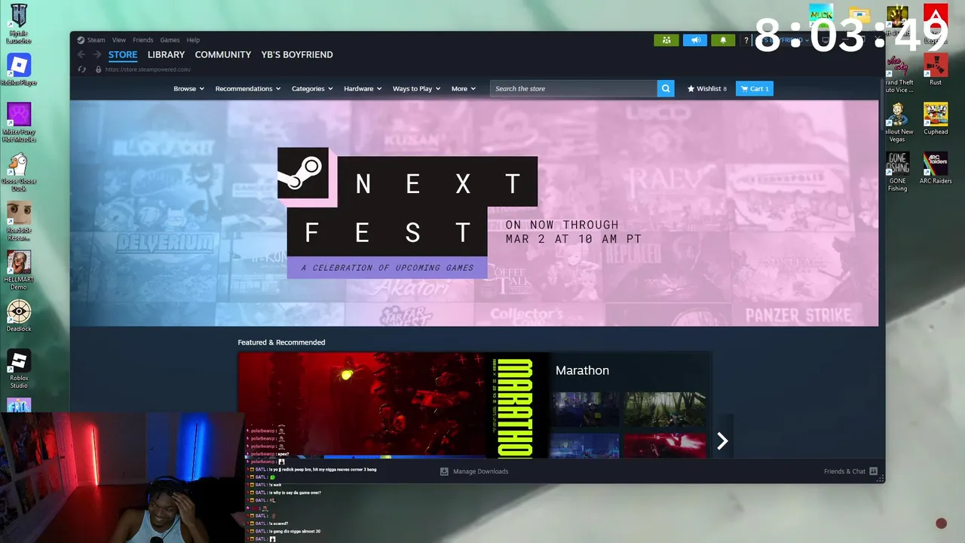The image size is (965, 543).
Task: Click the store URL address text
Action: (148, 69)
